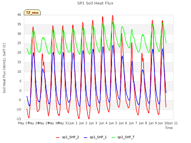Image resolution: width=191 pixels, height=143 pixels.
Task: Click the green curve peak on Jun 5
Action: [113, 22]
